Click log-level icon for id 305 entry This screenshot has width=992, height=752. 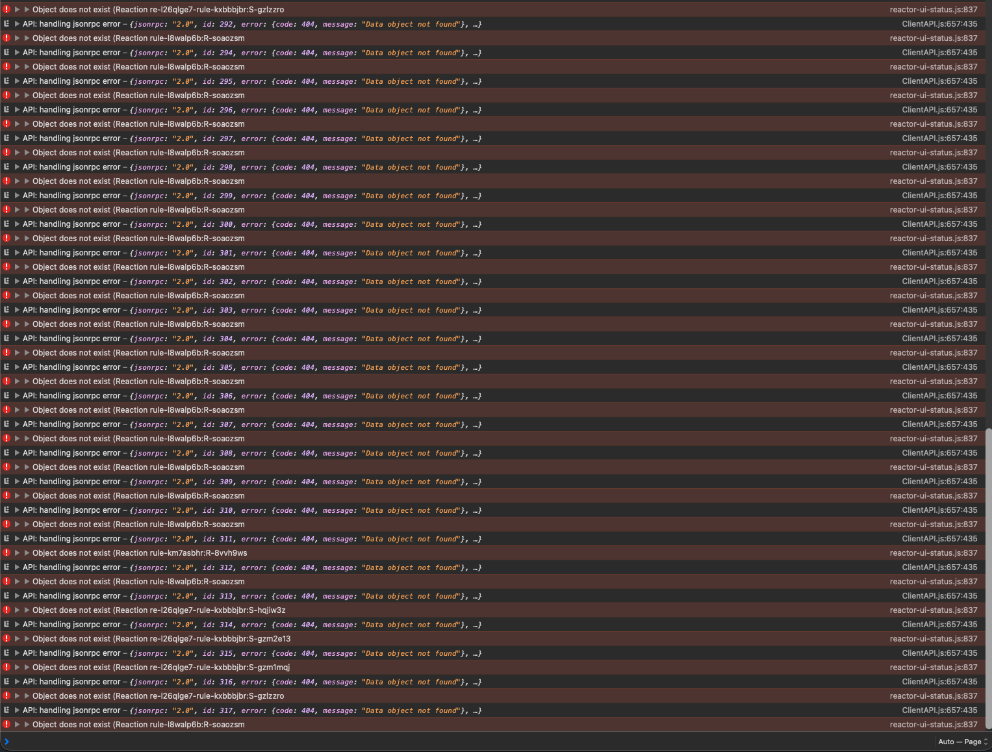tap(6, 367)
